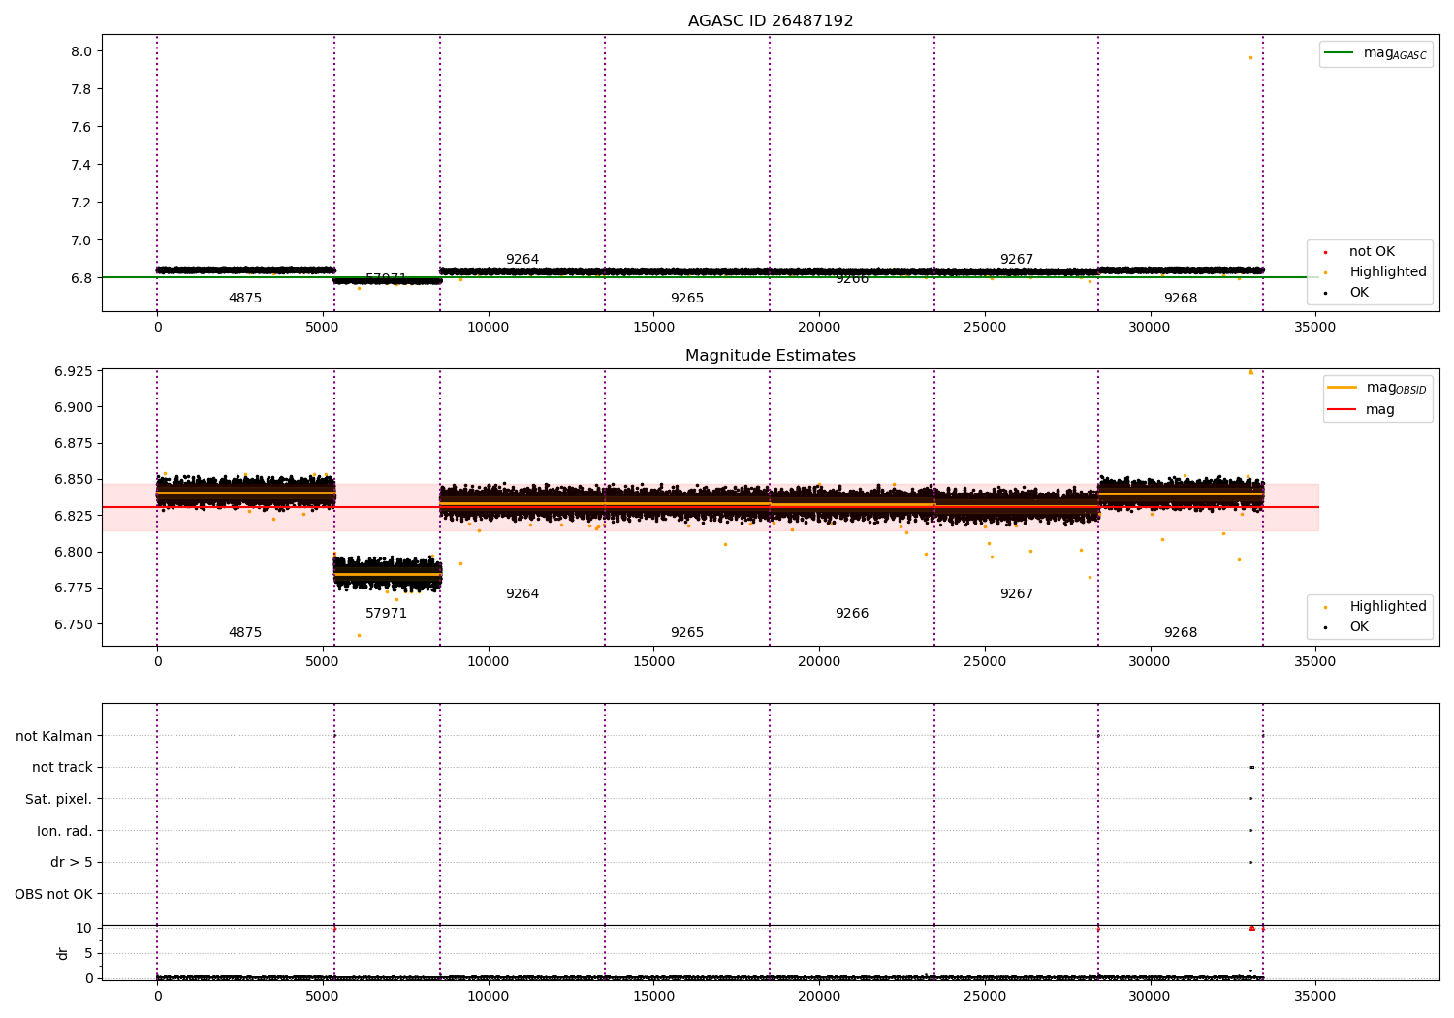This screenshot has width=1454, height=1018.
Task: Select 9266 label in Magnitude Estimates plot
Action: click(x=852, y=614)
